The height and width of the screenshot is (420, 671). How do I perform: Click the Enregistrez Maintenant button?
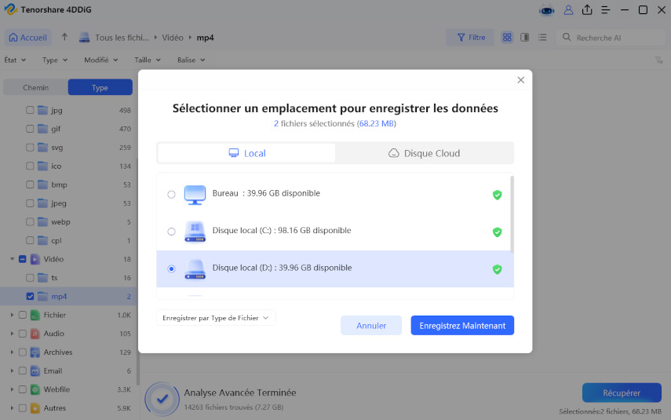coord(462,326)
